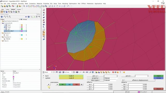Click the gold star favorites icon
Image resolution: width=166 pixels, height=93 pixels.
coord(124,72)
